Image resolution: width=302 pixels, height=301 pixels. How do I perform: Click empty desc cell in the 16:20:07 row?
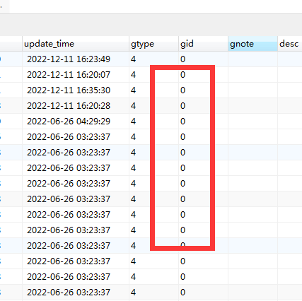click(x=290, y=75)
